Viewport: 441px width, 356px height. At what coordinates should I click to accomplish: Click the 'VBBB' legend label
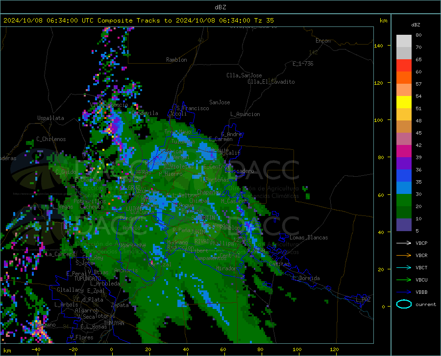421,292
